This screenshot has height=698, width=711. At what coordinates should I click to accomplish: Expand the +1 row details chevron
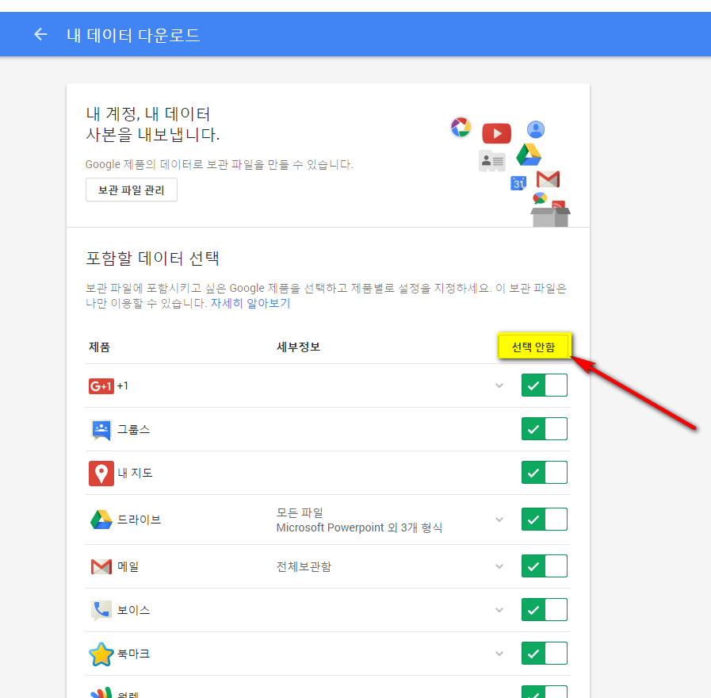[x=499, y=385]
